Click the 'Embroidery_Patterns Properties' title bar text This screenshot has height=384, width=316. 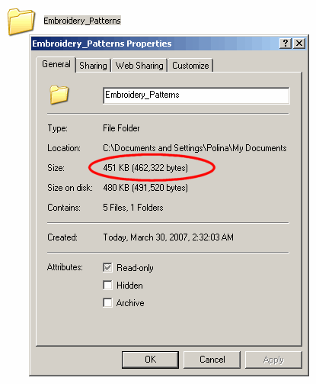pyautogui.click(x=102, y=44)
